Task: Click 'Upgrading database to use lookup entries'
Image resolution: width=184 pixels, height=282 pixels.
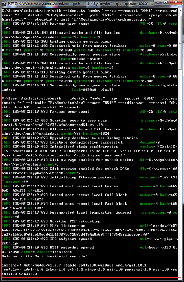Action: tap(94, 138)
